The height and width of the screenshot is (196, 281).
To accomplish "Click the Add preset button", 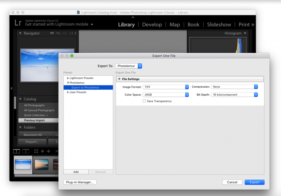I will 76,172.
